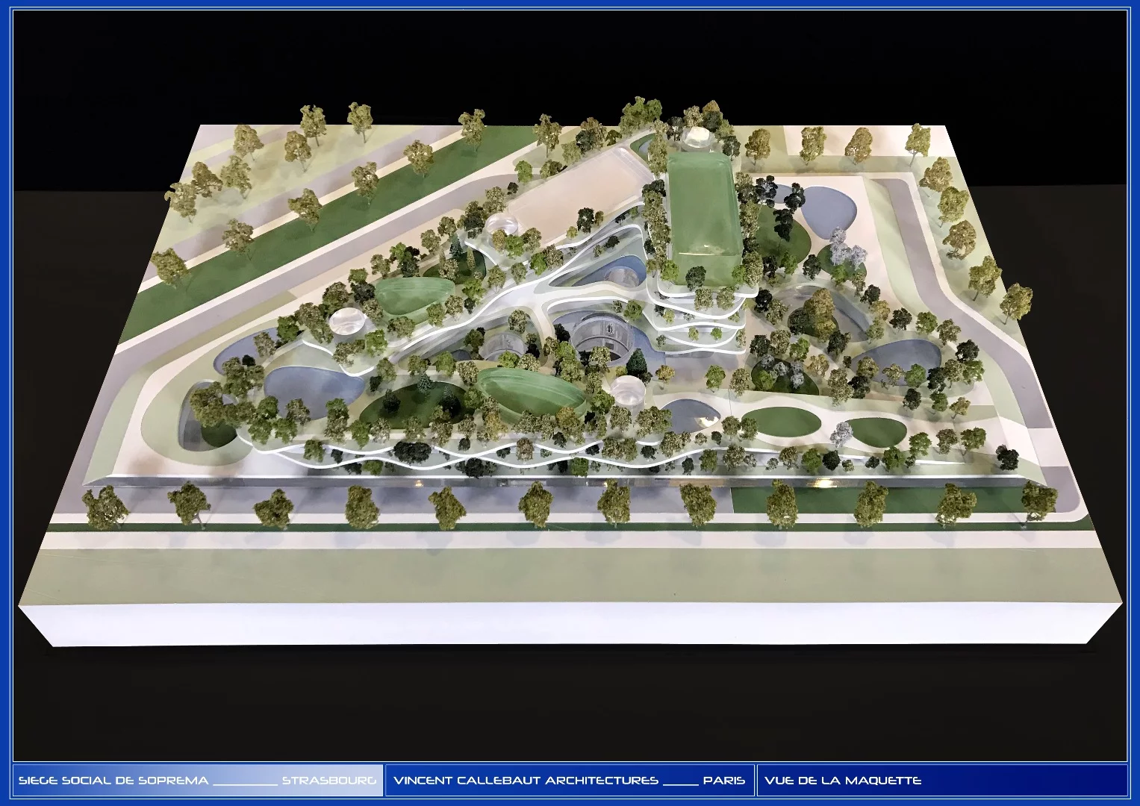Screen dimensions: 1140x806
Task: Click the blank underline before PARIS
Action: coord(680,778)
